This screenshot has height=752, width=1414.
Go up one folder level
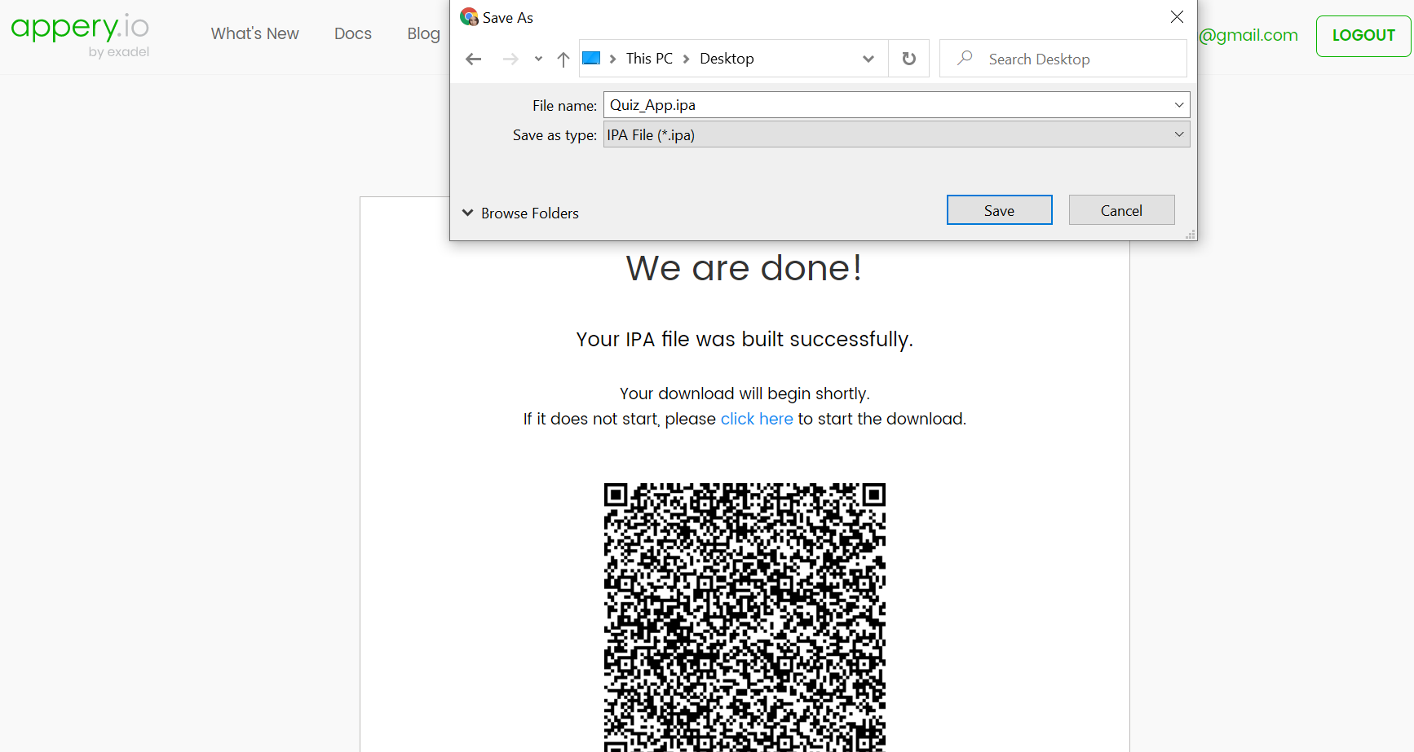563,59
